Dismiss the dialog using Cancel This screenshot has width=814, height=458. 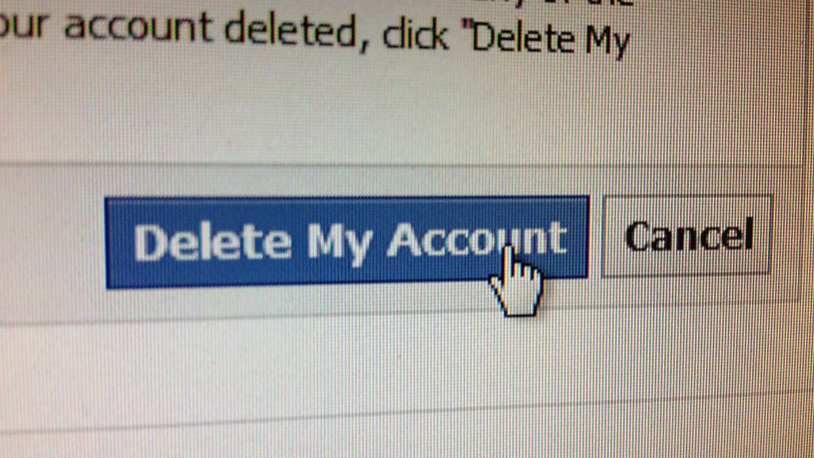[x=686, y=235]
